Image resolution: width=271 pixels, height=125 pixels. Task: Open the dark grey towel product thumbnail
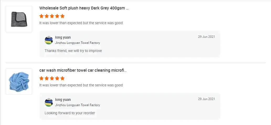click(19, 19)
